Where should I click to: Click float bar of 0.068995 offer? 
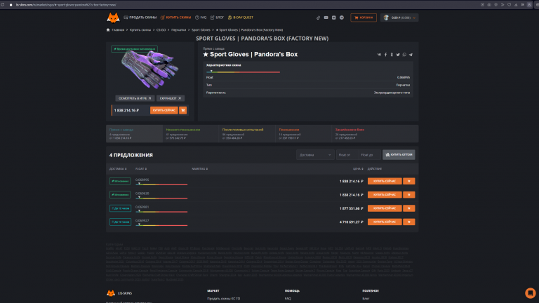point(161,184)
